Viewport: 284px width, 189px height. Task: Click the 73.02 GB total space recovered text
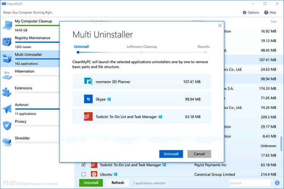pos(30,183)
